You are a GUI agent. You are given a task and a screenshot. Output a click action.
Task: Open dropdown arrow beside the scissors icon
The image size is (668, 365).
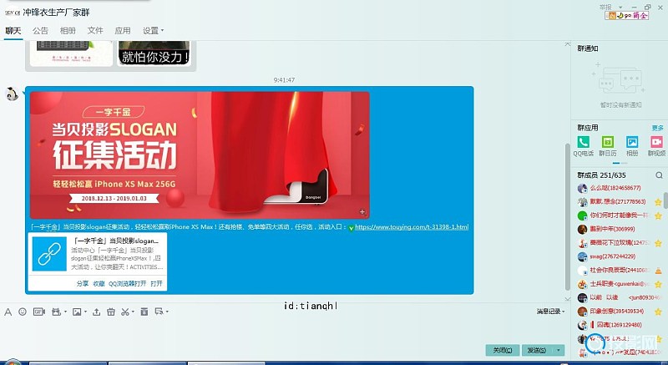point(133,312)
